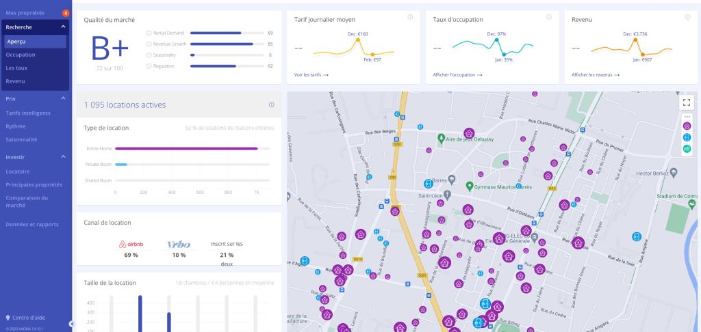This screenshot has height=332, width=701.
Task: Open the Occupation page in sidebar
Action: coord(21,54)
